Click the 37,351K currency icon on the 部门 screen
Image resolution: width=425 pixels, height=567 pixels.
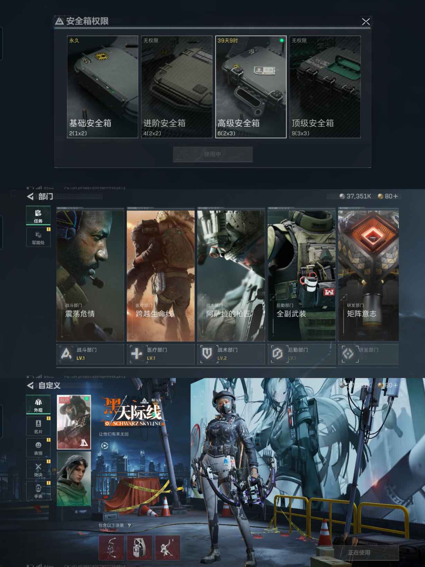(342, 196)
